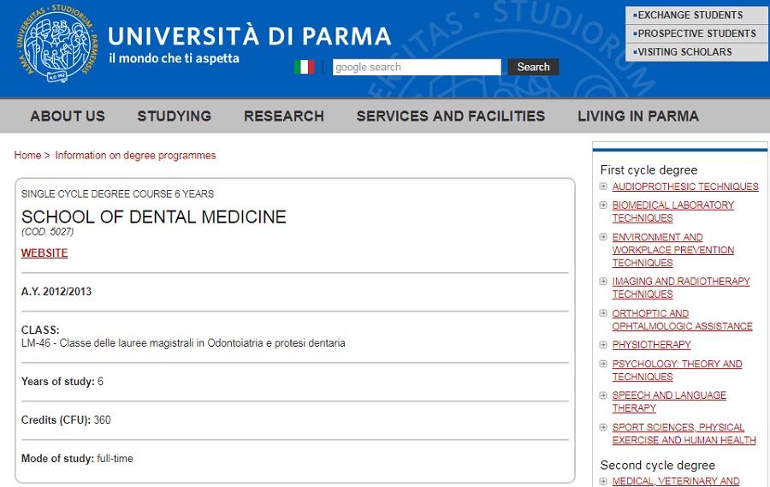Click School of Dental Medicine heading

154,217
